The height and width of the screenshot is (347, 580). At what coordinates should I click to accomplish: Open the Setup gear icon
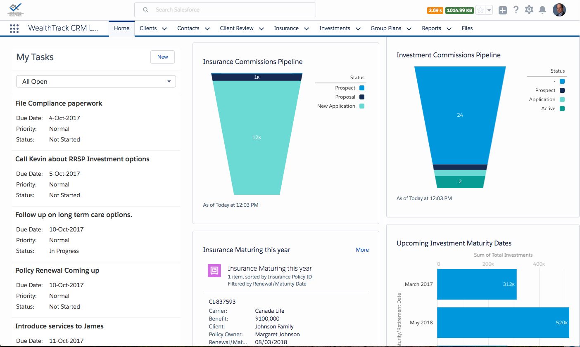(529, 10)
